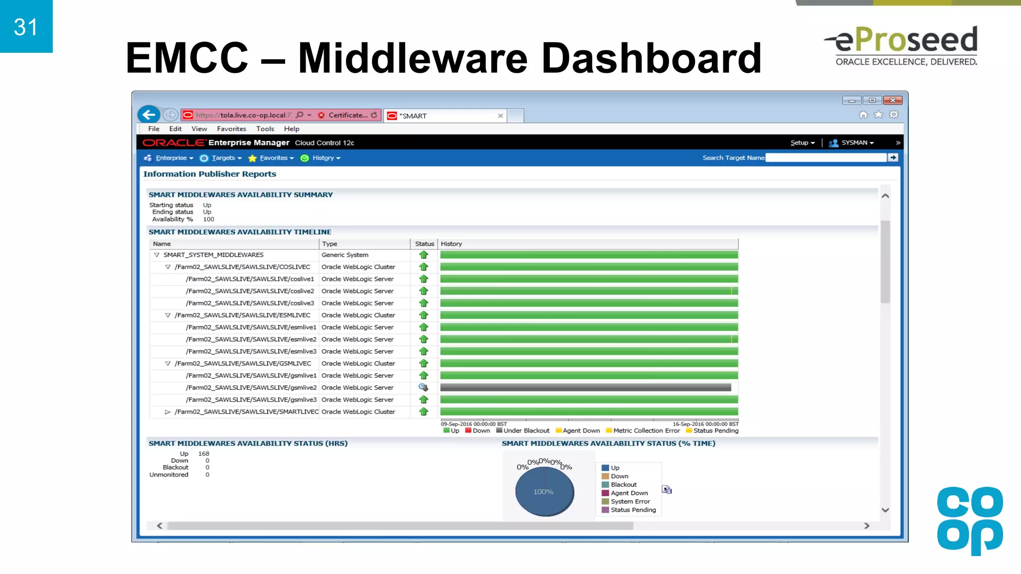Reload page with the refresh icon
This screenshot has height=574, width=1021.
click(374, 115)
